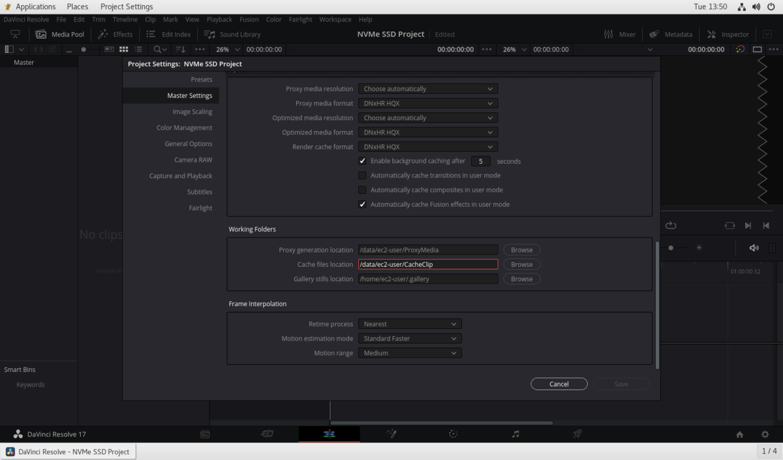Screen dimensions: 783x460
Task: Click the Cache files location field
Action: pyautogui.click(x=427, y=264)
